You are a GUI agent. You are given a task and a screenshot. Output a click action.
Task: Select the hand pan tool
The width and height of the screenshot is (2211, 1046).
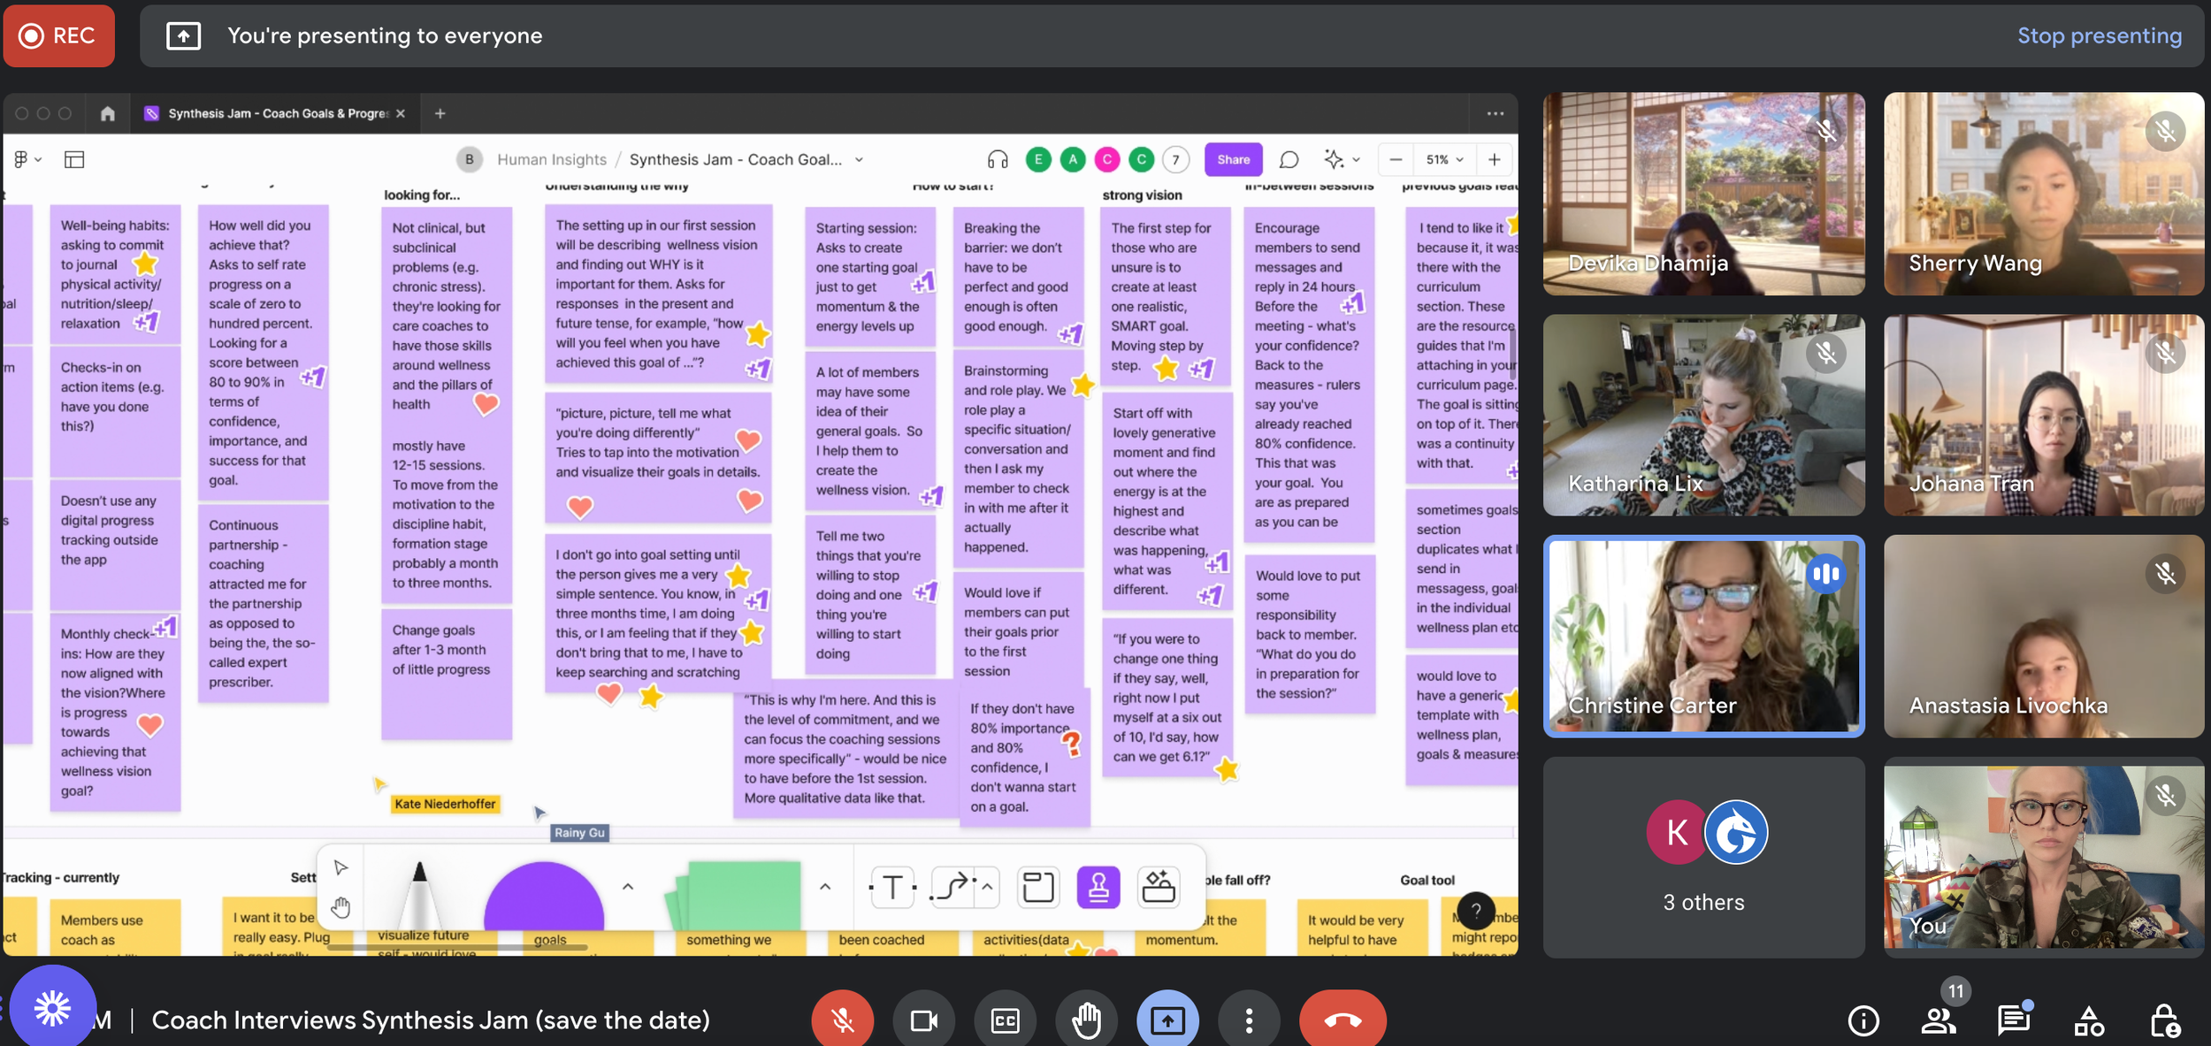coord(340,907)
